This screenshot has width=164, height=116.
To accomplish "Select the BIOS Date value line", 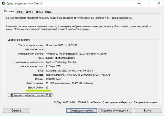I will 69,70.
